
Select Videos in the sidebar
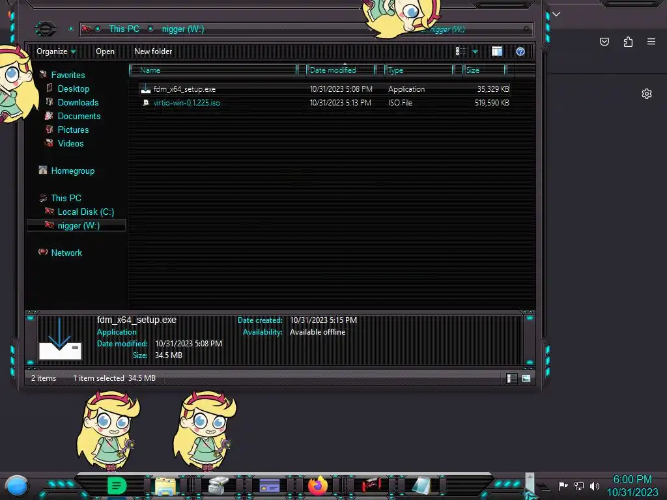(x=70, y=143)
